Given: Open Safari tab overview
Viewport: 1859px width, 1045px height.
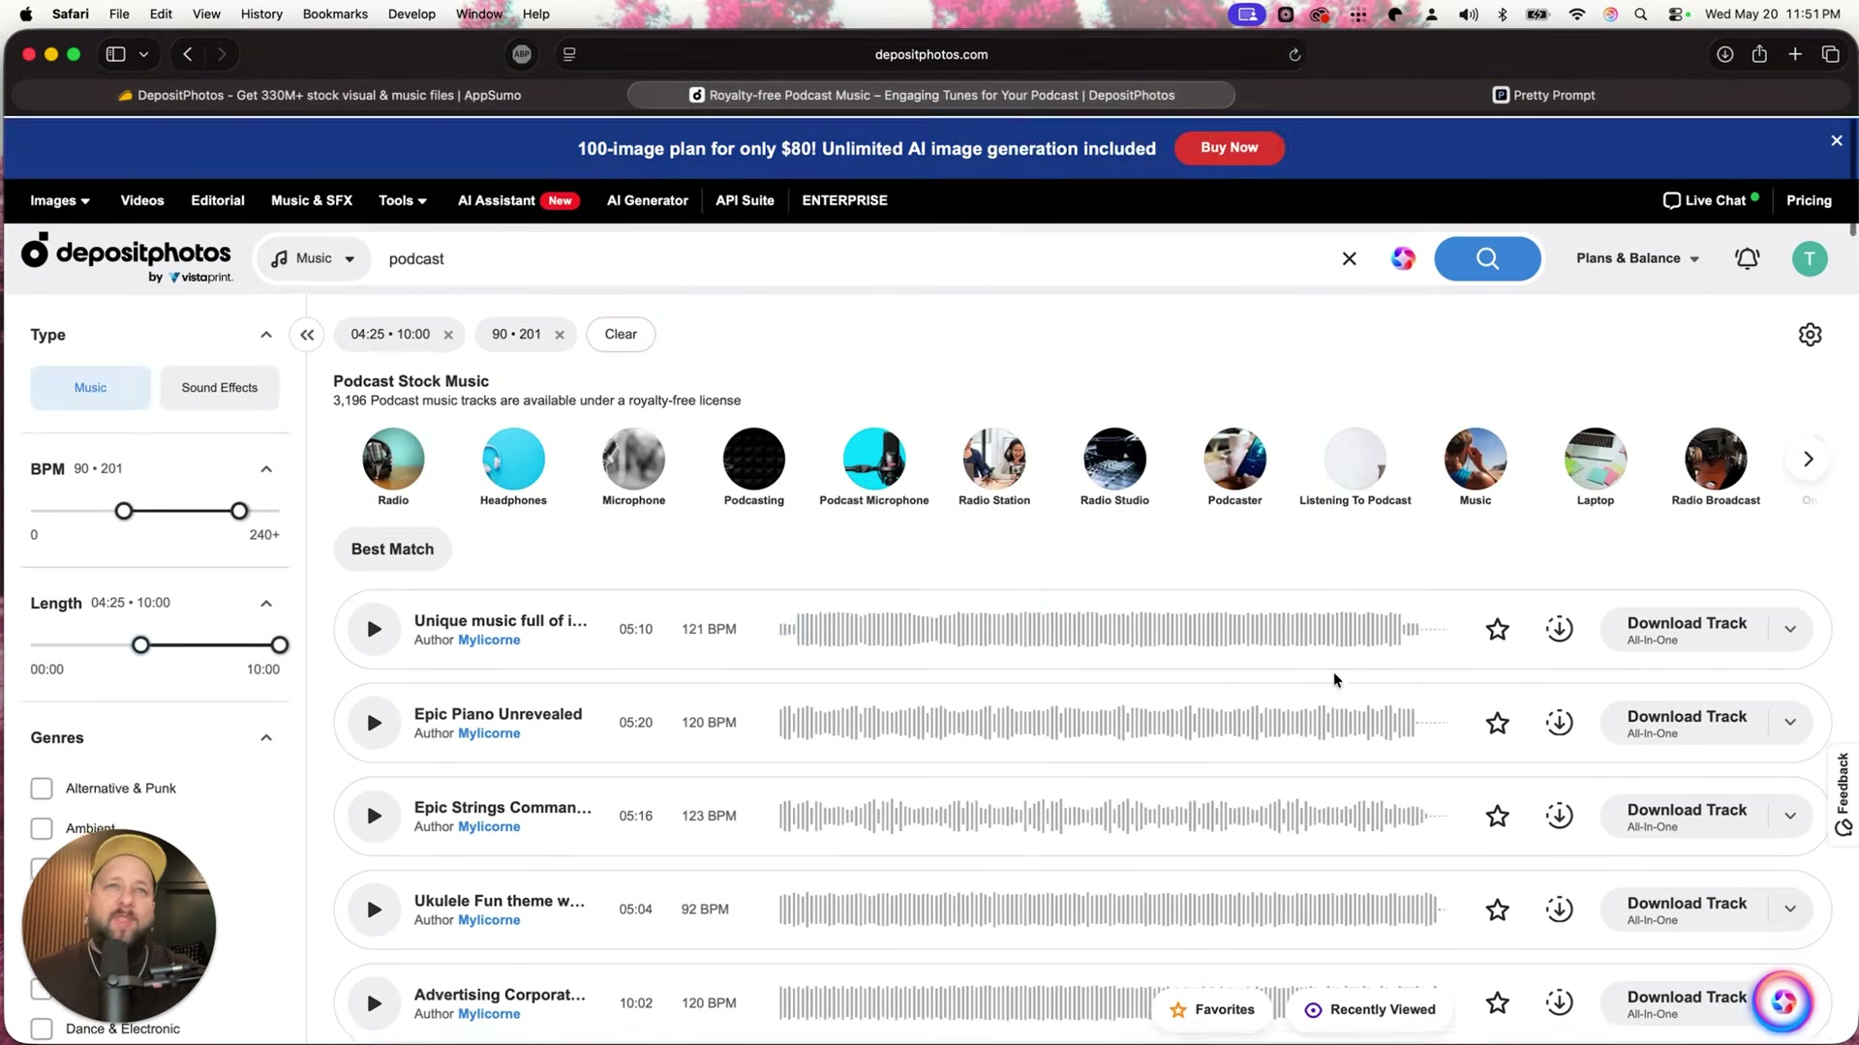Looking at the screenshot, I should 1830,54.
